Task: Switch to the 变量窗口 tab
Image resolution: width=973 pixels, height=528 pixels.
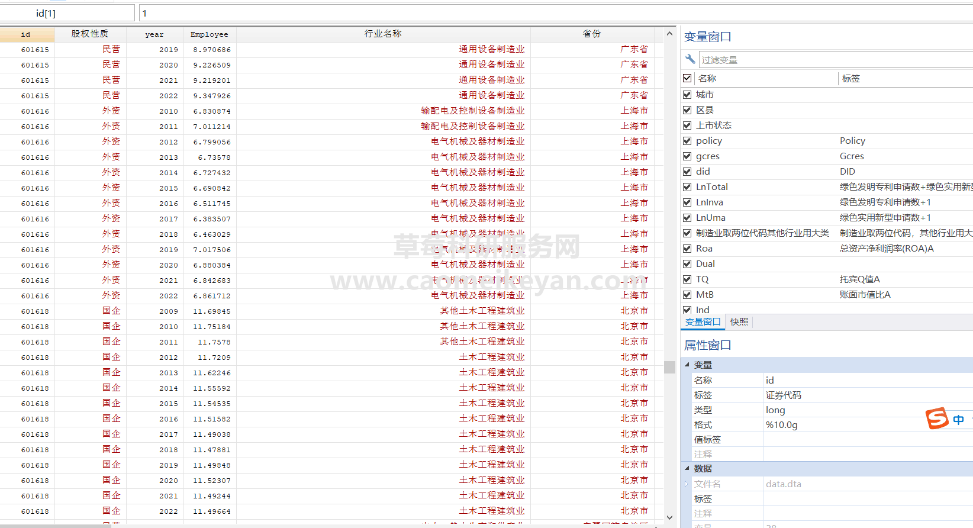Action: click(x=703, y=322)
